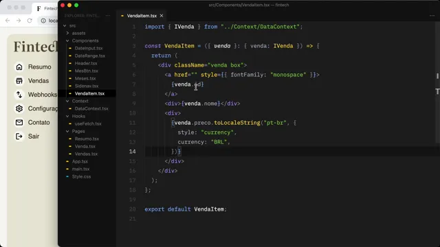
Task: Open useFetch.tsx in explorer
Action: 88,123
